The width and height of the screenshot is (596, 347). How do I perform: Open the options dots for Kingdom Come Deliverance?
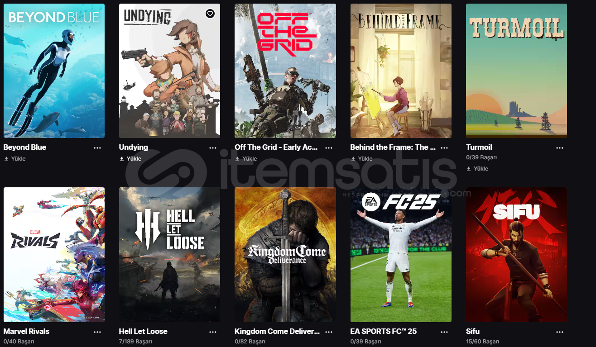(x=329, y=332)
